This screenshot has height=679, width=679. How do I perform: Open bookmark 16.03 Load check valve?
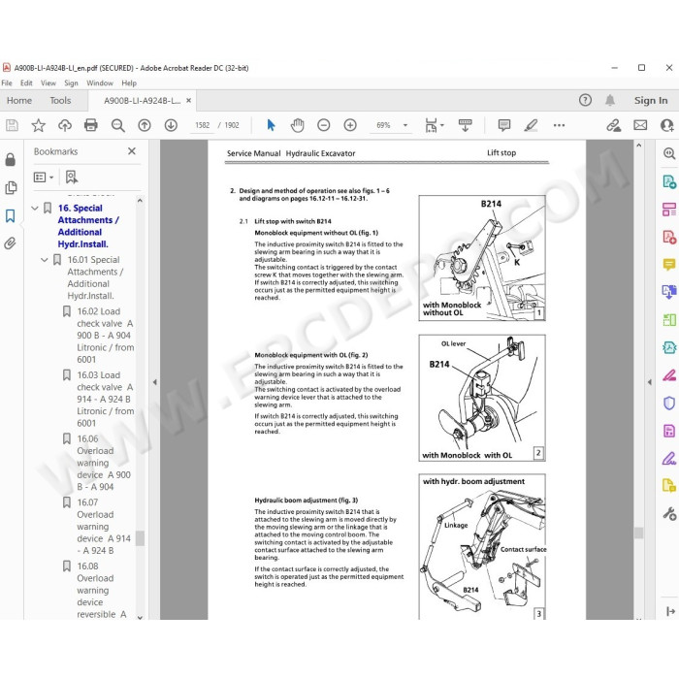tap(105, 400)
